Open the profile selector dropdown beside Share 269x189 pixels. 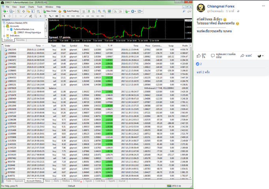click(x=261, y=56)
